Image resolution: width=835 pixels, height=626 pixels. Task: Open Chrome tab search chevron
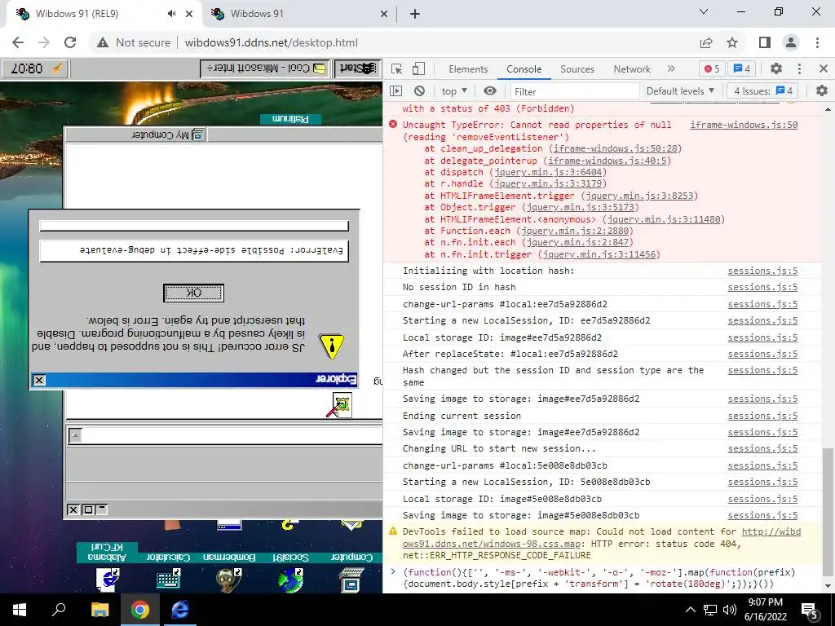[704, 11]
